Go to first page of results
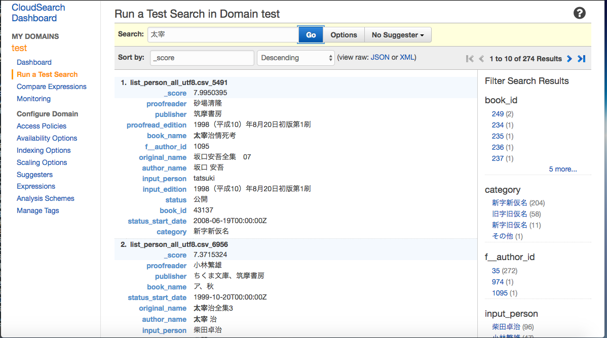This screenshot has width=607, height=338. pos(470,59)
